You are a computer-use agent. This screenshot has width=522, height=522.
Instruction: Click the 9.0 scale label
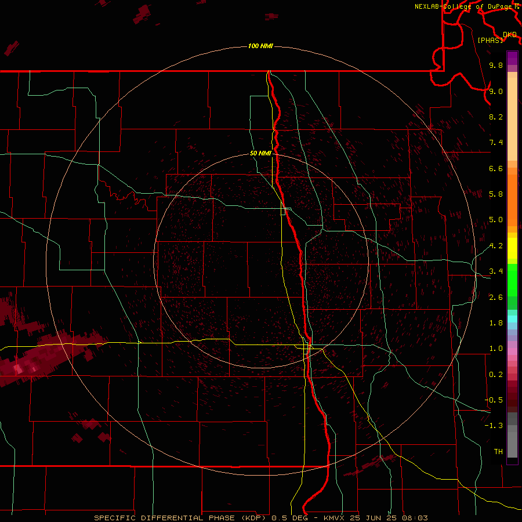(x=496, y=91)
